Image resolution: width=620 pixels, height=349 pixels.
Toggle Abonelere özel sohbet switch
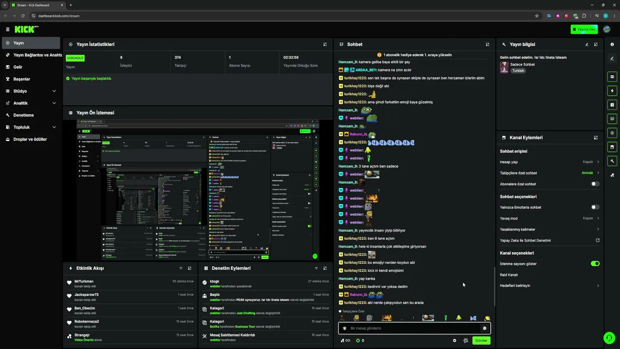point(595,184)
